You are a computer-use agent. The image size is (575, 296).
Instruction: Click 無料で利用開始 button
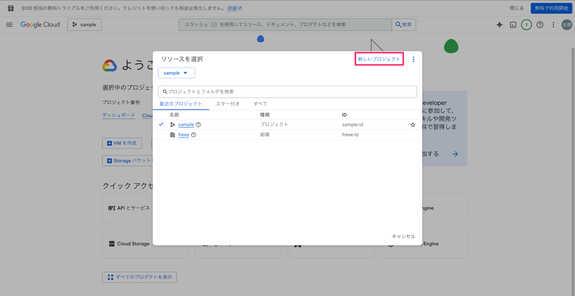(551, 8)
